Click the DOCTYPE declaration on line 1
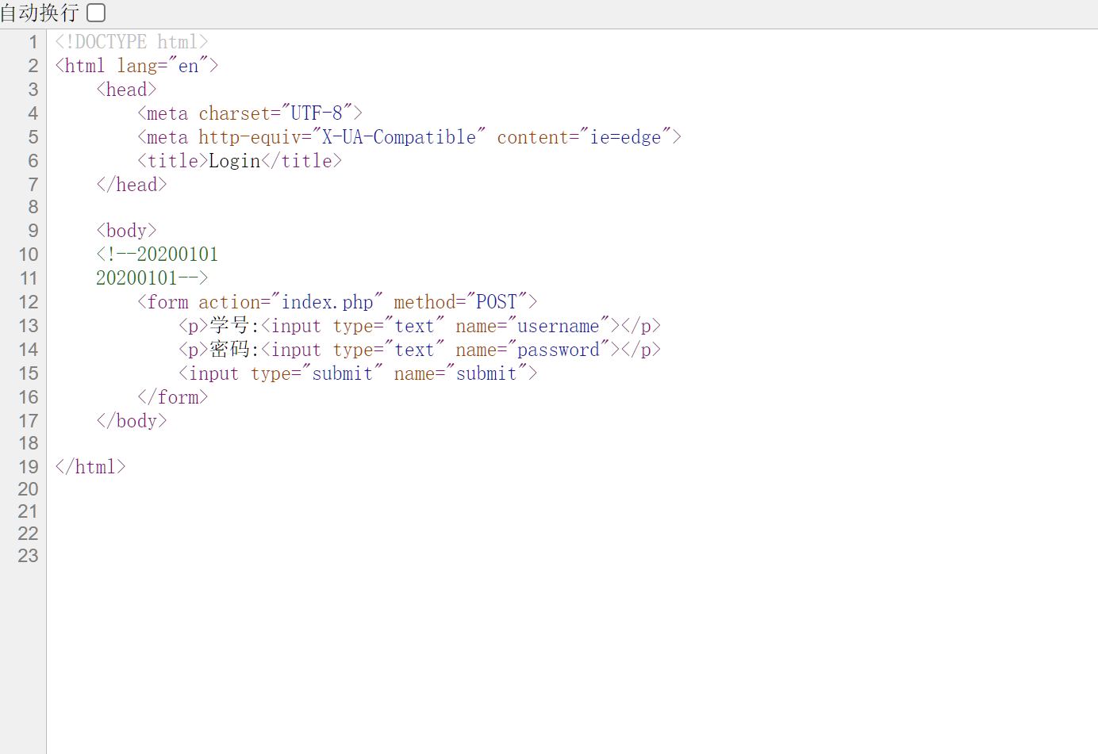Image resolution: width=1098 pixels, height=754 pixels. point(131,41)
